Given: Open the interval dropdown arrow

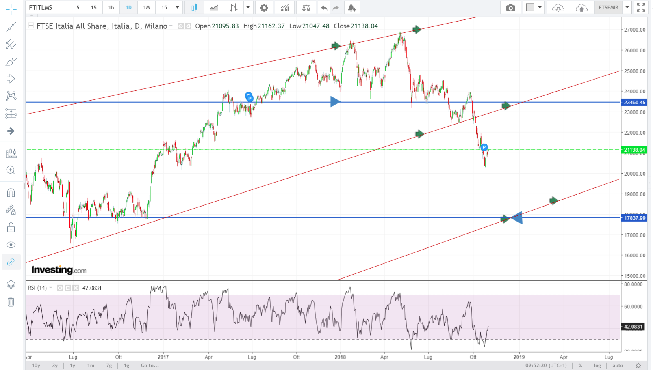Looking at the screenshot, I should [177, 8].
